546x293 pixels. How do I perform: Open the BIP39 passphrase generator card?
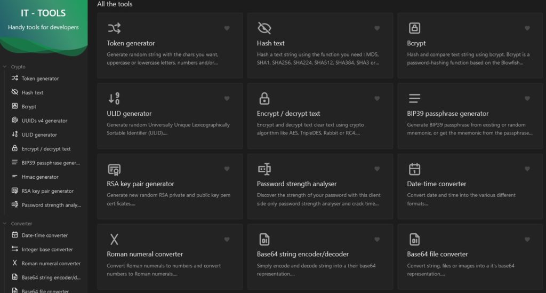(470, 116)
